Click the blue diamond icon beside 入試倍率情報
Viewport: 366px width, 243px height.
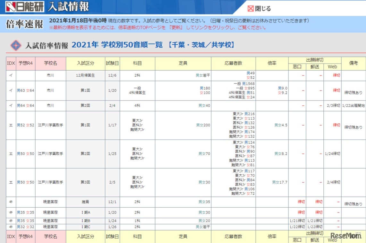tap(16, 45)
